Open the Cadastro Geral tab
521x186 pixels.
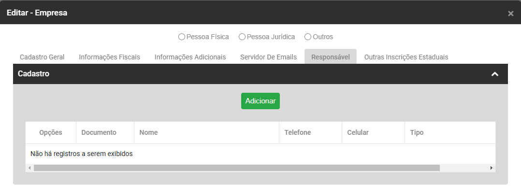(42, 57)
